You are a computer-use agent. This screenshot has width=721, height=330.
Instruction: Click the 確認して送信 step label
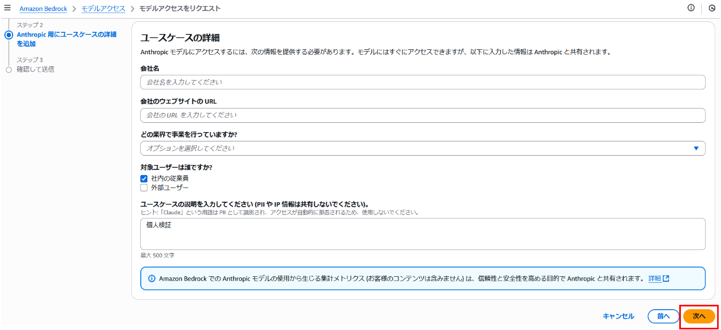click(x=35, y=70)
